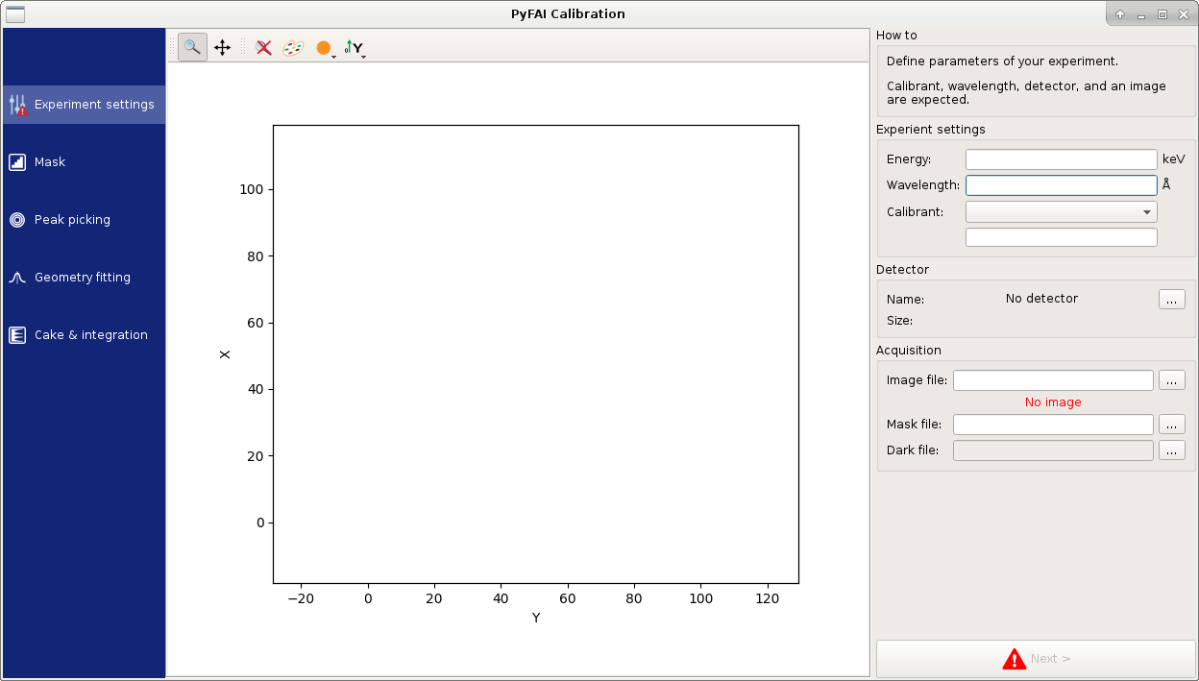This screenshot has width=1199, height=681.
Task: Browse for a detector with ... button
Action: pyautogui.click(x=1171, y=300)
